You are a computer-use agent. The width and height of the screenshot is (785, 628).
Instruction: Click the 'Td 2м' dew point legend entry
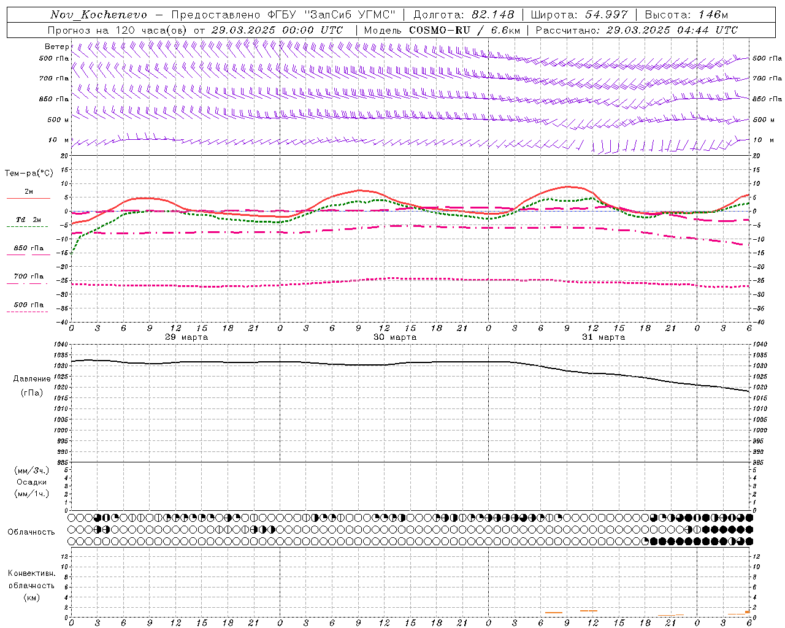coord(29,220)
